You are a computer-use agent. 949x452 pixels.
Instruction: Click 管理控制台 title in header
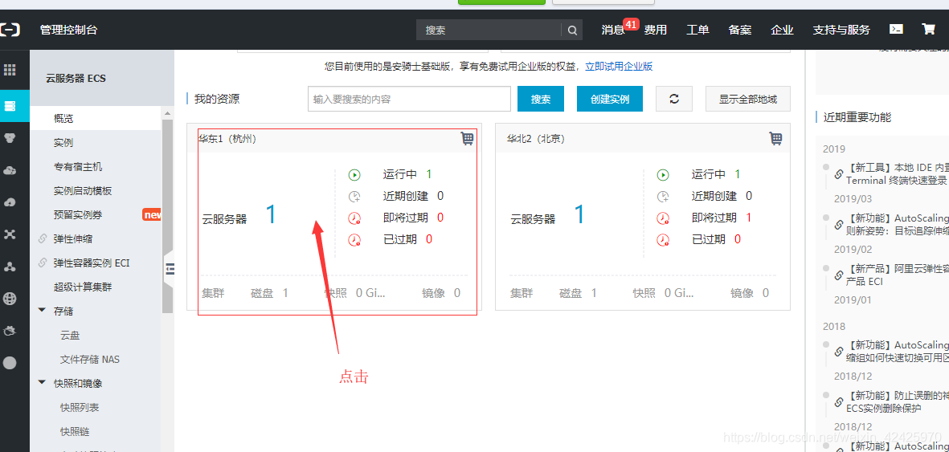[x=68, y=30]
